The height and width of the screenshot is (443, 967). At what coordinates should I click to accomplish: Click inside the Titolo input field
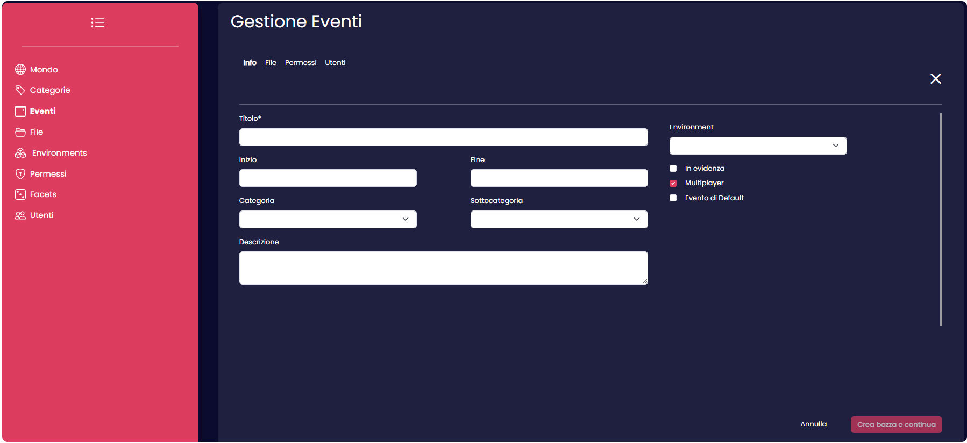coord(443,137)
